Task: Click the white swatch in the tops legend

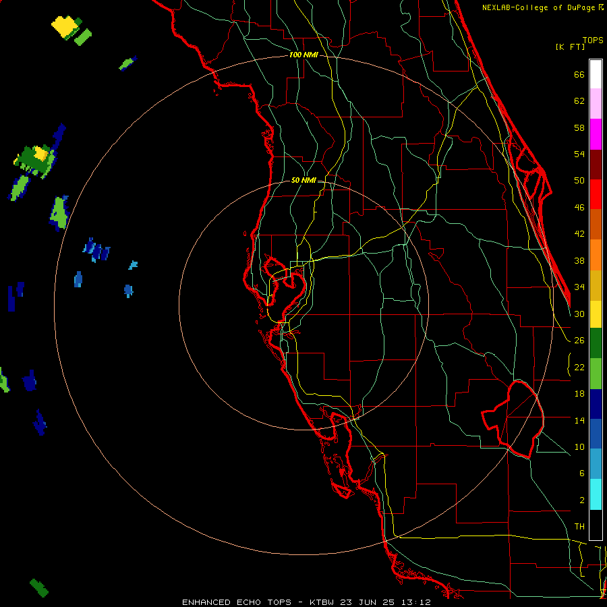Action: pyautogui.click(x=596, y=74)
